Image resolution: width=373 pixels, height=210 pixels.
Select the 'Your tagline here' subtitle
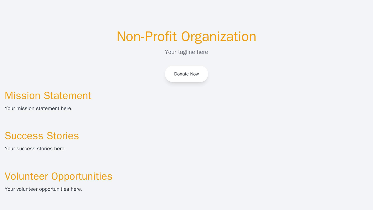pos(186,52)
